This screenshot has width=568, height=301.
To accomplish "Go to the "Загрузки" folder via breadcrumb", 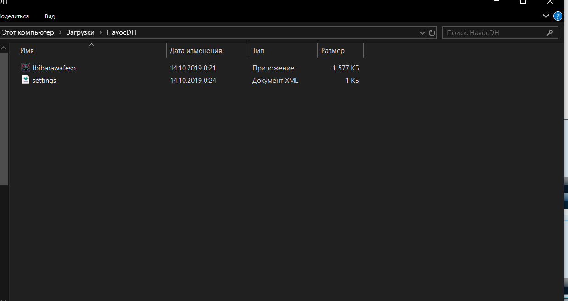I will pyautogui.click(x=80, y=32).
